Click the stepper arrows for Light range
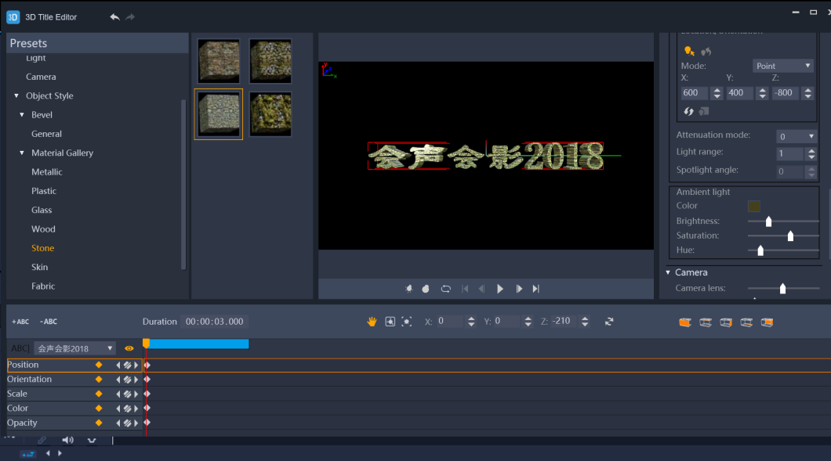831x461 pixels. 811,154
